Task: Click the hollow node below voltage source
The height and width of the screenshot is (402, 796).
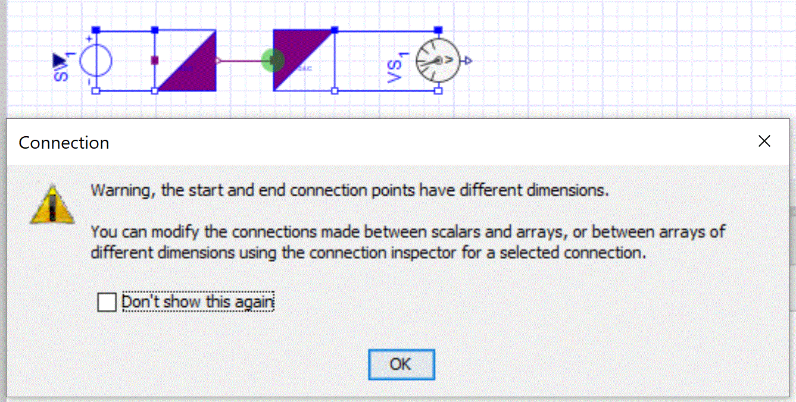Action: click(96, 90)
